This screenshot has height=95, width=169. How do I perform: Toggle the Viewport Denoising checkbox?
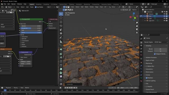pos(155,54)
